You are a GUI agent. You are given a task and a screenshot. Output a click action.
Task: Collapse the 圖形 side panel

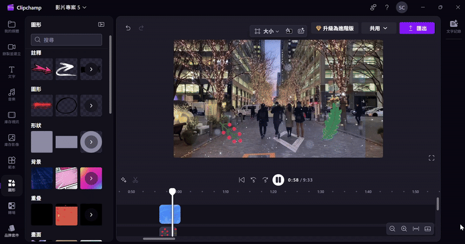point(101,24)
